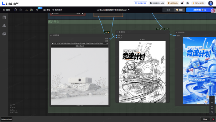Click the download workflow icon

click(26, 10)
